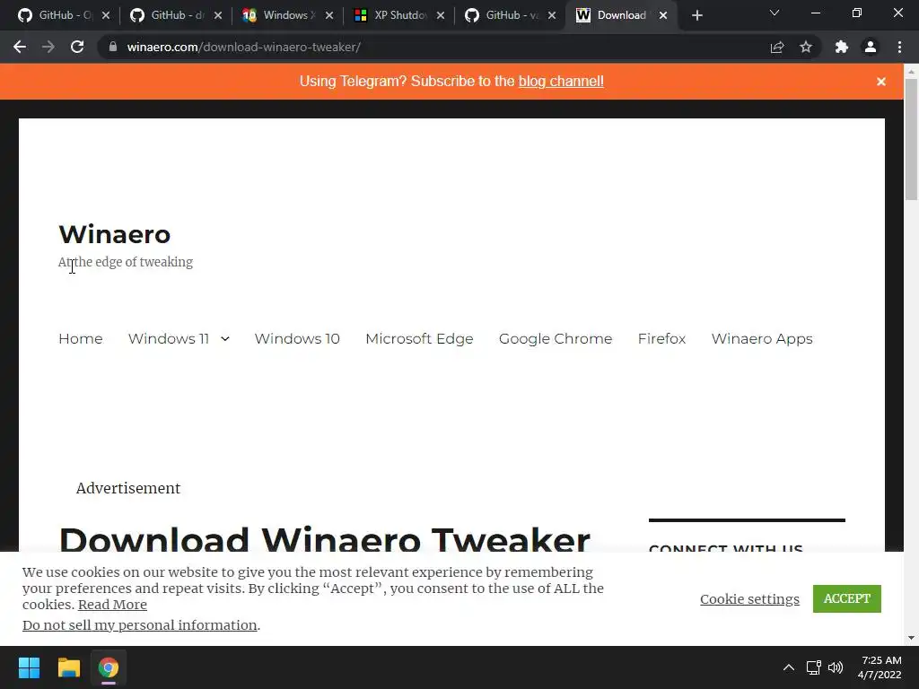Screen dimensions: 919x689
Task: Dismiss the orange Telegram banner
Action: pyautogui.click(x=881, y=82)
